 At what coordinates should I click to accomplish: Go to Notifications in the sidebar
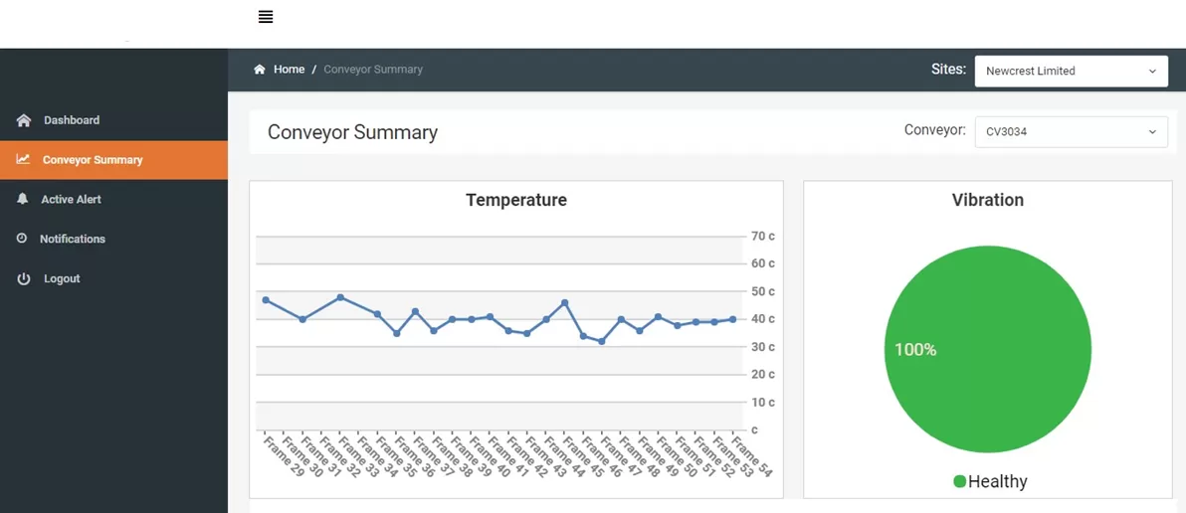[x=72, y=239]
